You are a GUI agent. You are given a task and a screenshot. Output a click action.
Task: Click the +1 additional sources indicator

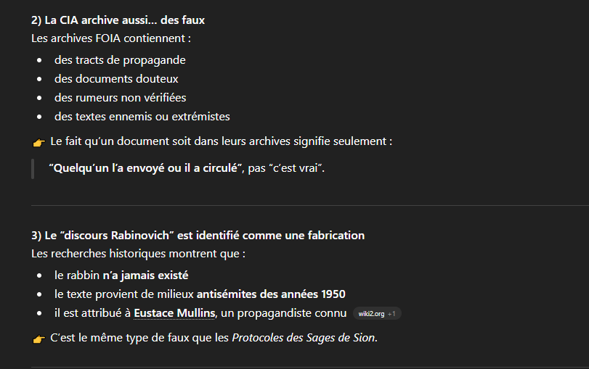pos(391,314)
